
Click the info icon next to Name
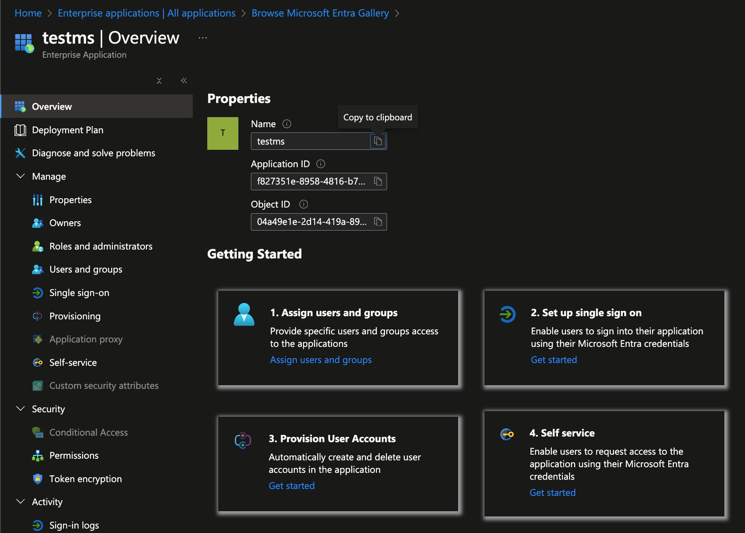coord(286,124)
